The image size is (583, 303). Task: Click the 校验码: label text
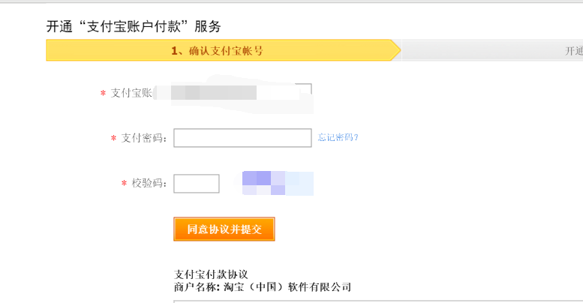pyautogui.click(x=150, y=184)
